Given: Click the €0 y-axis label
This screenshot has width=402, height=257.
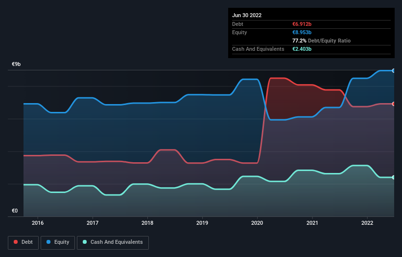Looking at the screenshot, I should click(15, 211).
